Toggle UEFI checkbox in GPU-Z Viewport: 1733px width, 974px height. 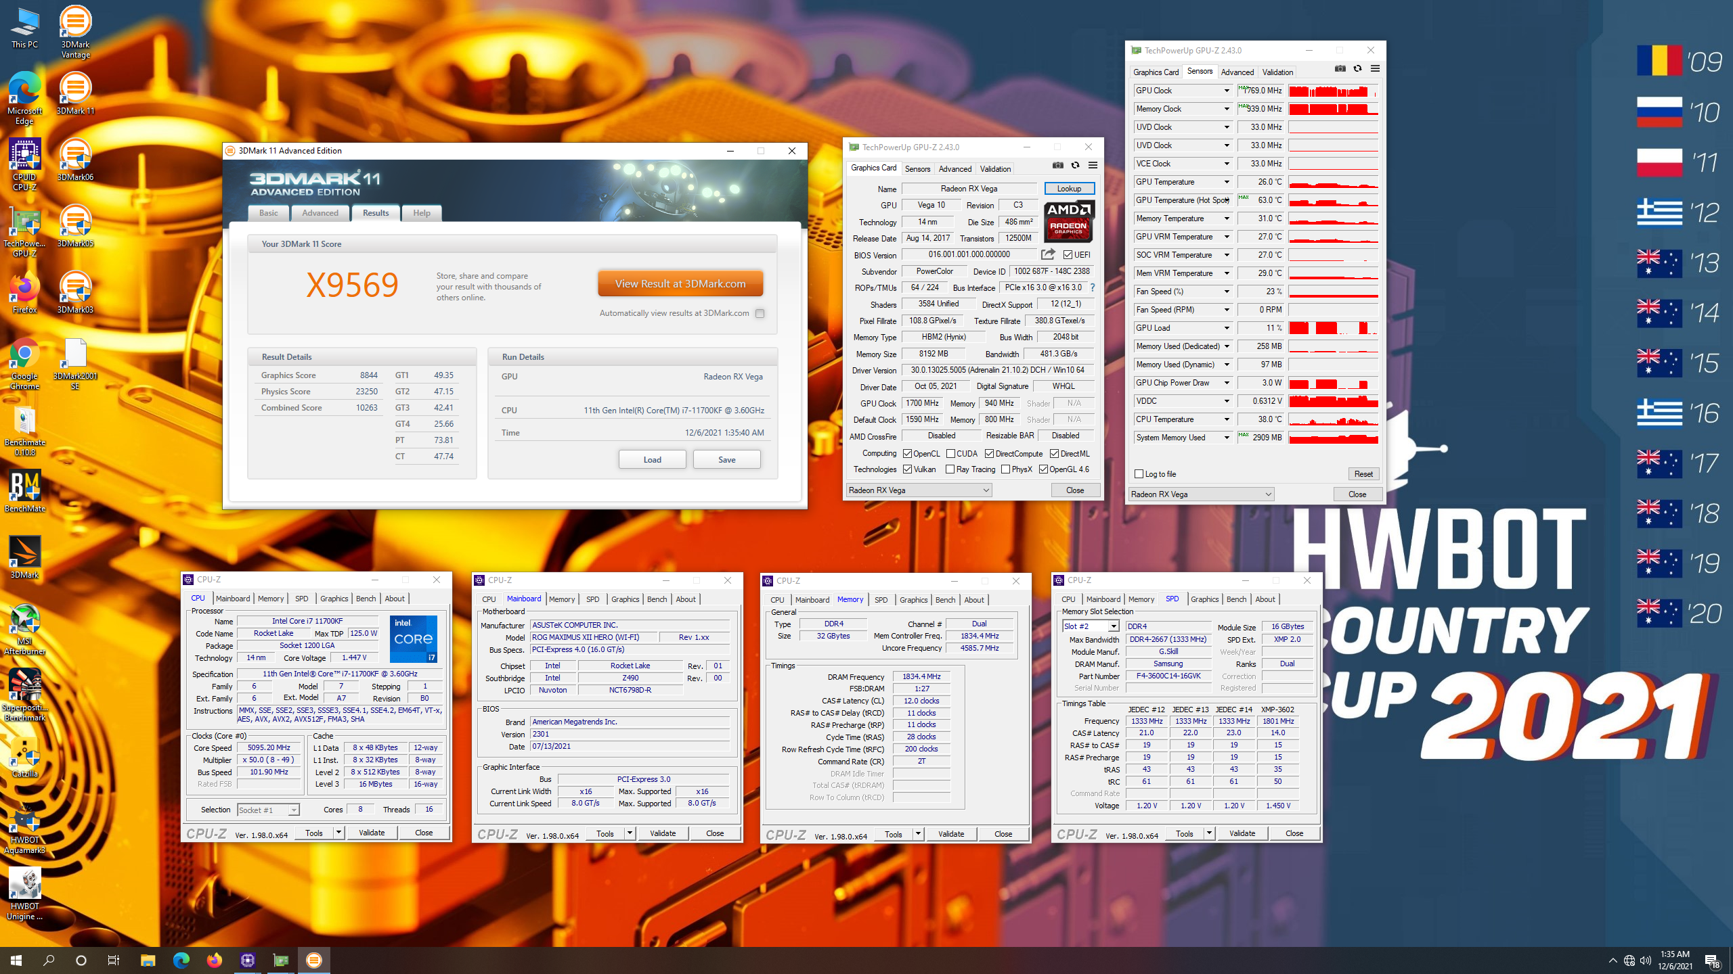(1068, 255)
